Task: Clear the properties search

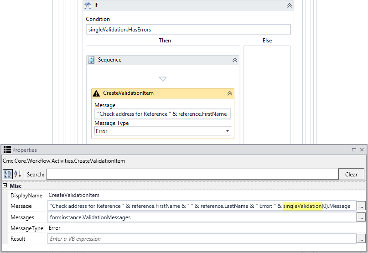Action: (x=351, y=175)
